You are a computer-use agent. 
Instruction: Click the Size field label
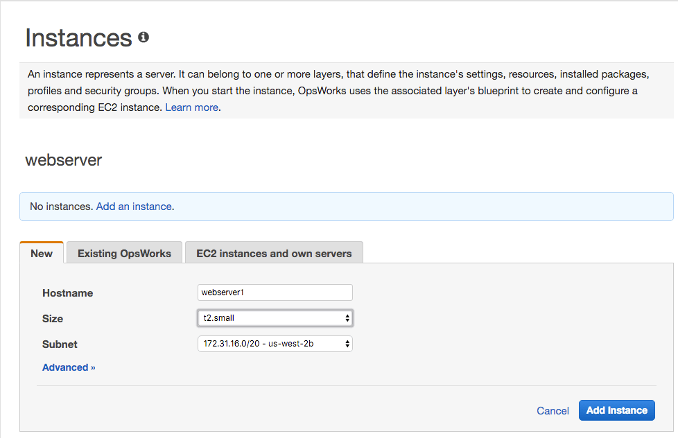click(x=53, y=319)
